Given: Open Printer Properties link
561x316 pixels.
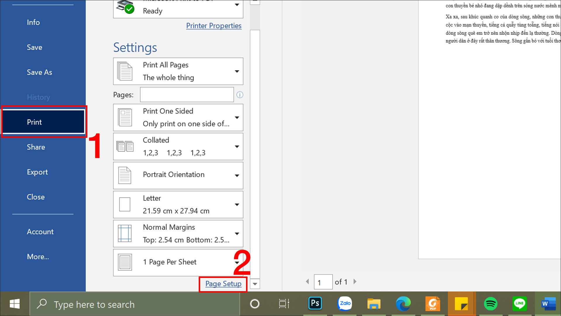Looking at the screenshot, I should [x=214, y=26].
